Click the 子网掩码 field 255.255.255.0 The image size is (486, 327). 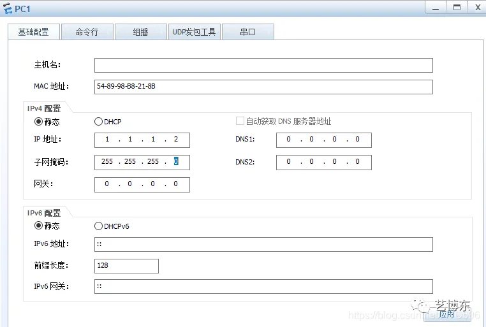coord(142,163)
